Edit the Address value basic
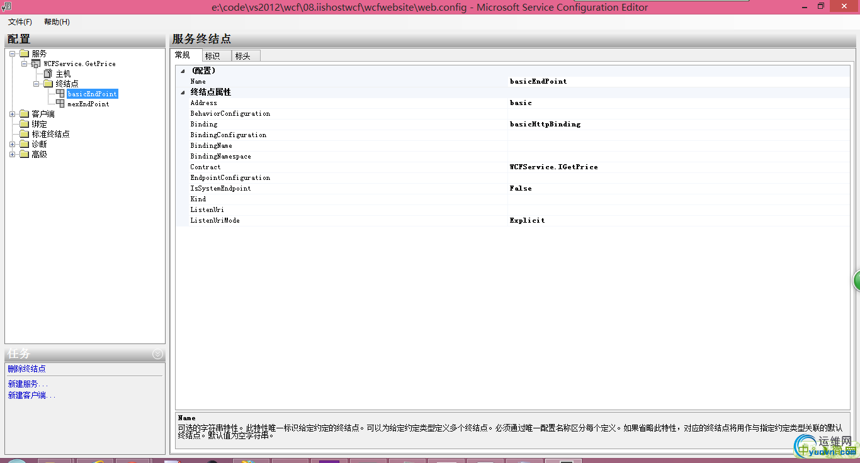The height and width of the screenshot is (463, 860). 679,103
